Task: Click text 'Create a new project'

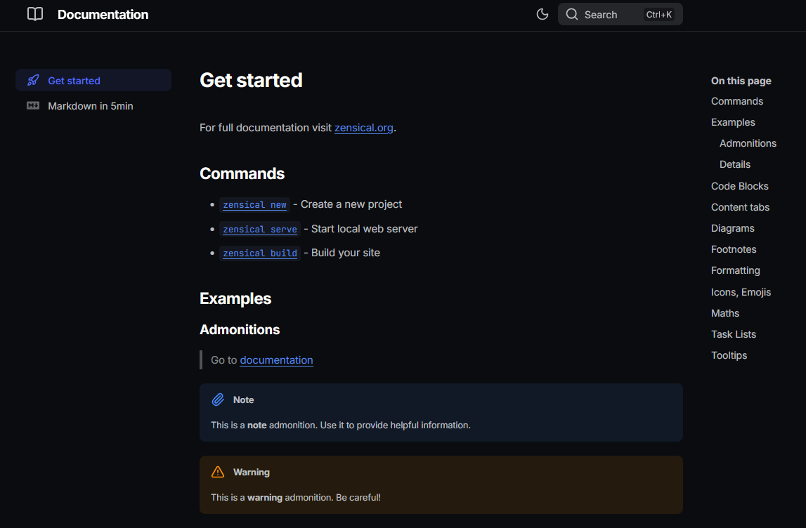Action: [x=351, y=204]
